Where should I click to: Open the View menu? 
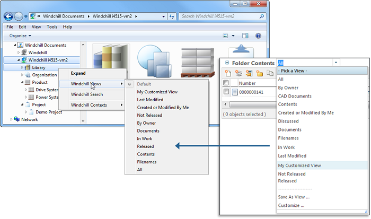36,27
